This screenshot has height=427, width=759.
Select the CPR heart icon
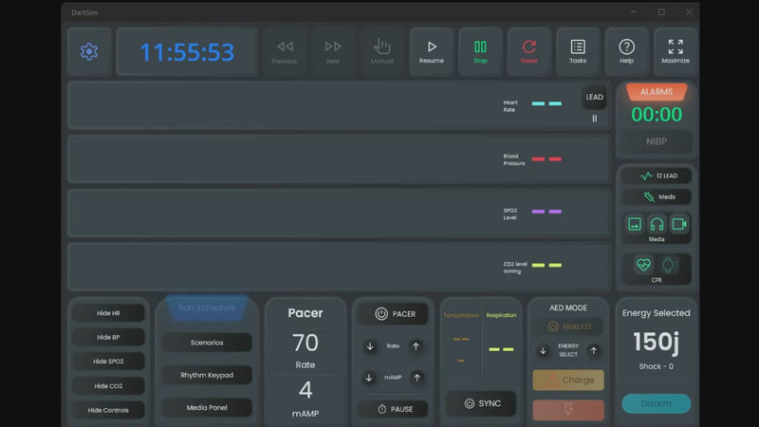[643, 265]
